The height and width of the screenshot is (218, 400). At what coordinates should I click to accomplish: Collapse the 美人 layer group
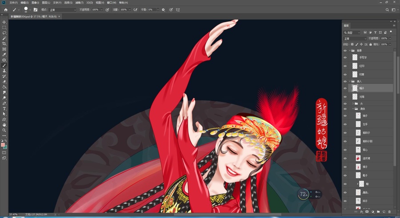click(349, 81)
